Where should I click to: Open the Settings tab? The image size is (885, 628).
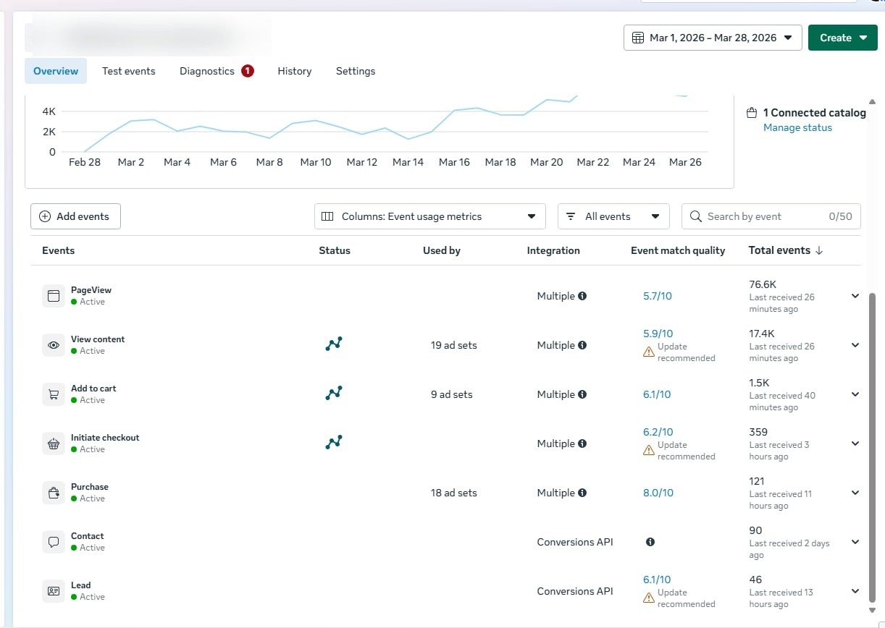click(356, 71)
